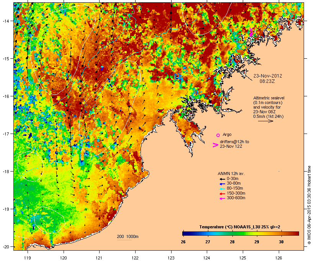Click the 0-30m depth label
Image resolution: width=314 pixels, height=261 pixels.
(232, 179)
